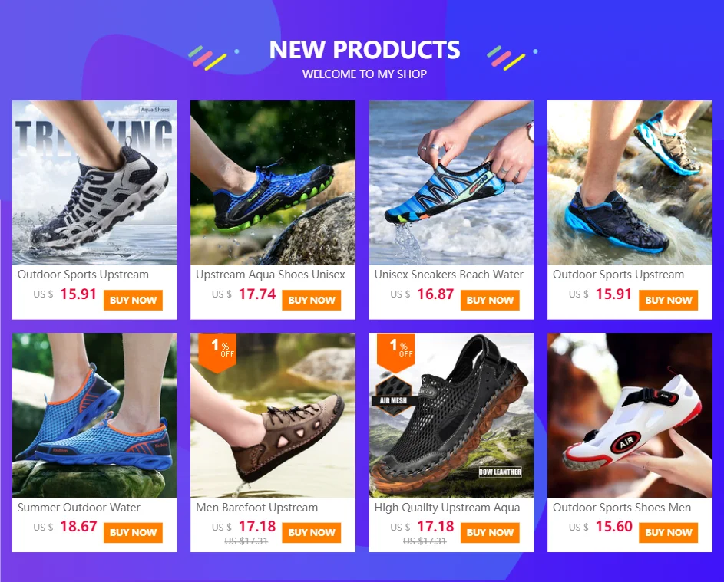Open the Upstream Aqua Shoes Unisex title
The width and height of the screenshot is (724, 582).
[270, 275]
